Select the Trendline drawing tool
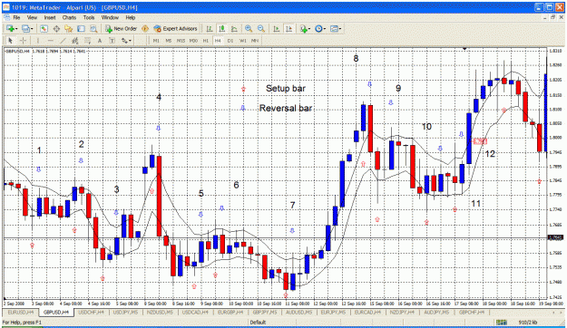This screenshot has width=567, height=328. pos(63,41)
